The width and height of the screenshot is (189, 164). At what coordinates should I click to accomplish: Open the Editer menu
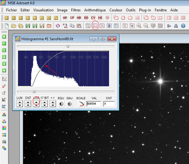[25, 10]
